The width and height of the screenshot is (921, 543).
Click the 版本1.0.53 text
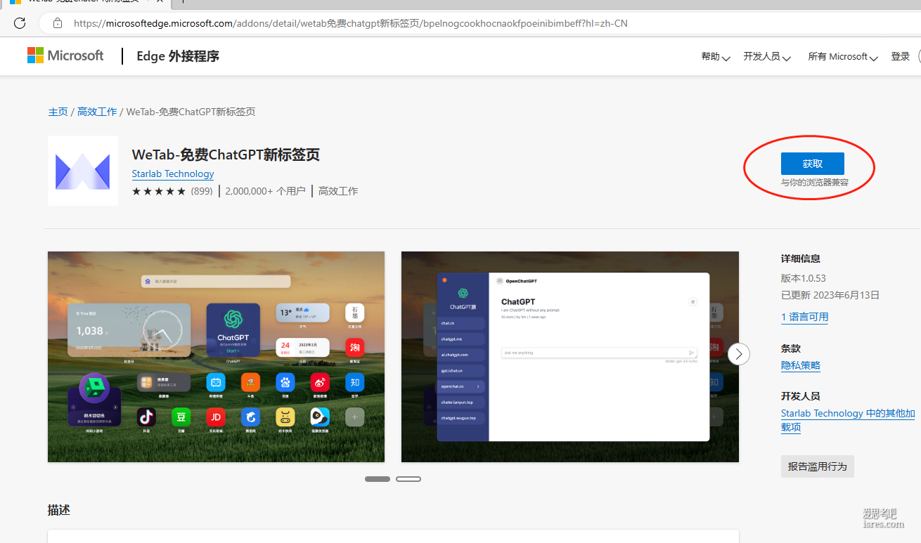point(804,278)
